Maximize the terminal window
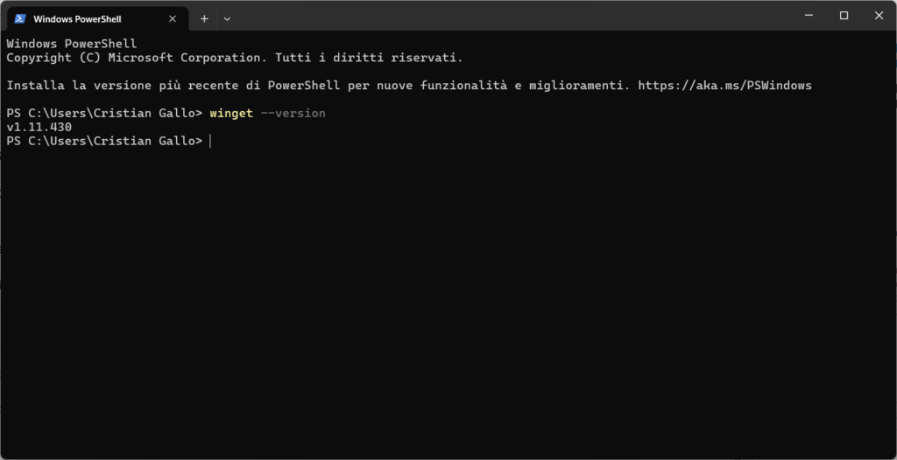Image resolution: width=897 pixels, height=460 pixels. (x=844, y=16)
